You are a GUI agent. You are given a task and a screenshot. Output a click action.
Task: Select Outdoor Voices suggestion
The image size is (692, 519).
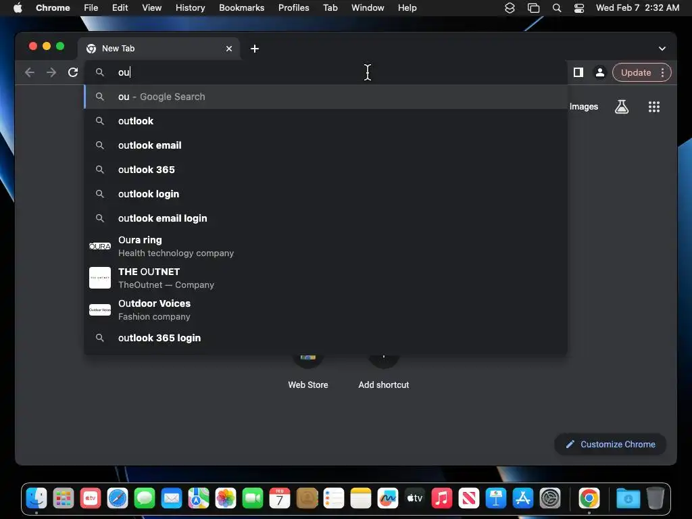(326, 310)
